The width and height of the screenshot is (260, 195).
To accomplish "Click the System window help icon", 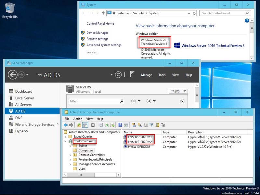I will pos(247,20).
